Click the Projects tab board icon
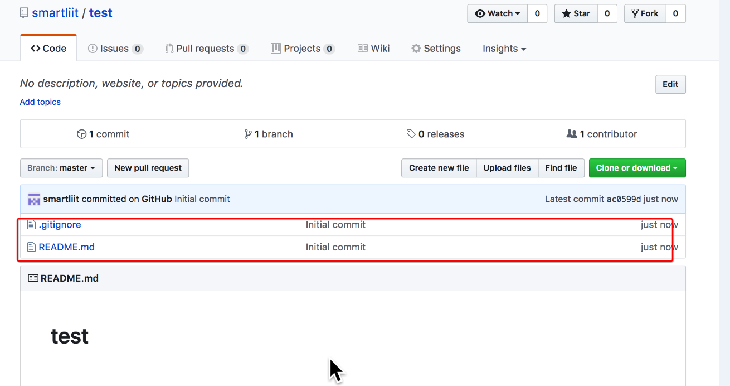Screen dimensions: 730x386 [x=275, y=49]
